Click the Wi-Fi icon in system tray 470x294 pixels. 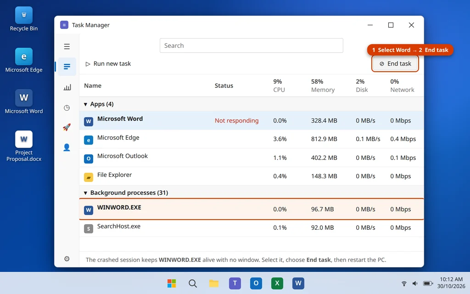coord(404,283)
